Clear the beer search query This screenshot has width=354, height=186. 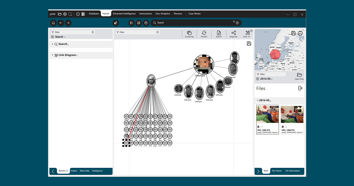(237, 23)
